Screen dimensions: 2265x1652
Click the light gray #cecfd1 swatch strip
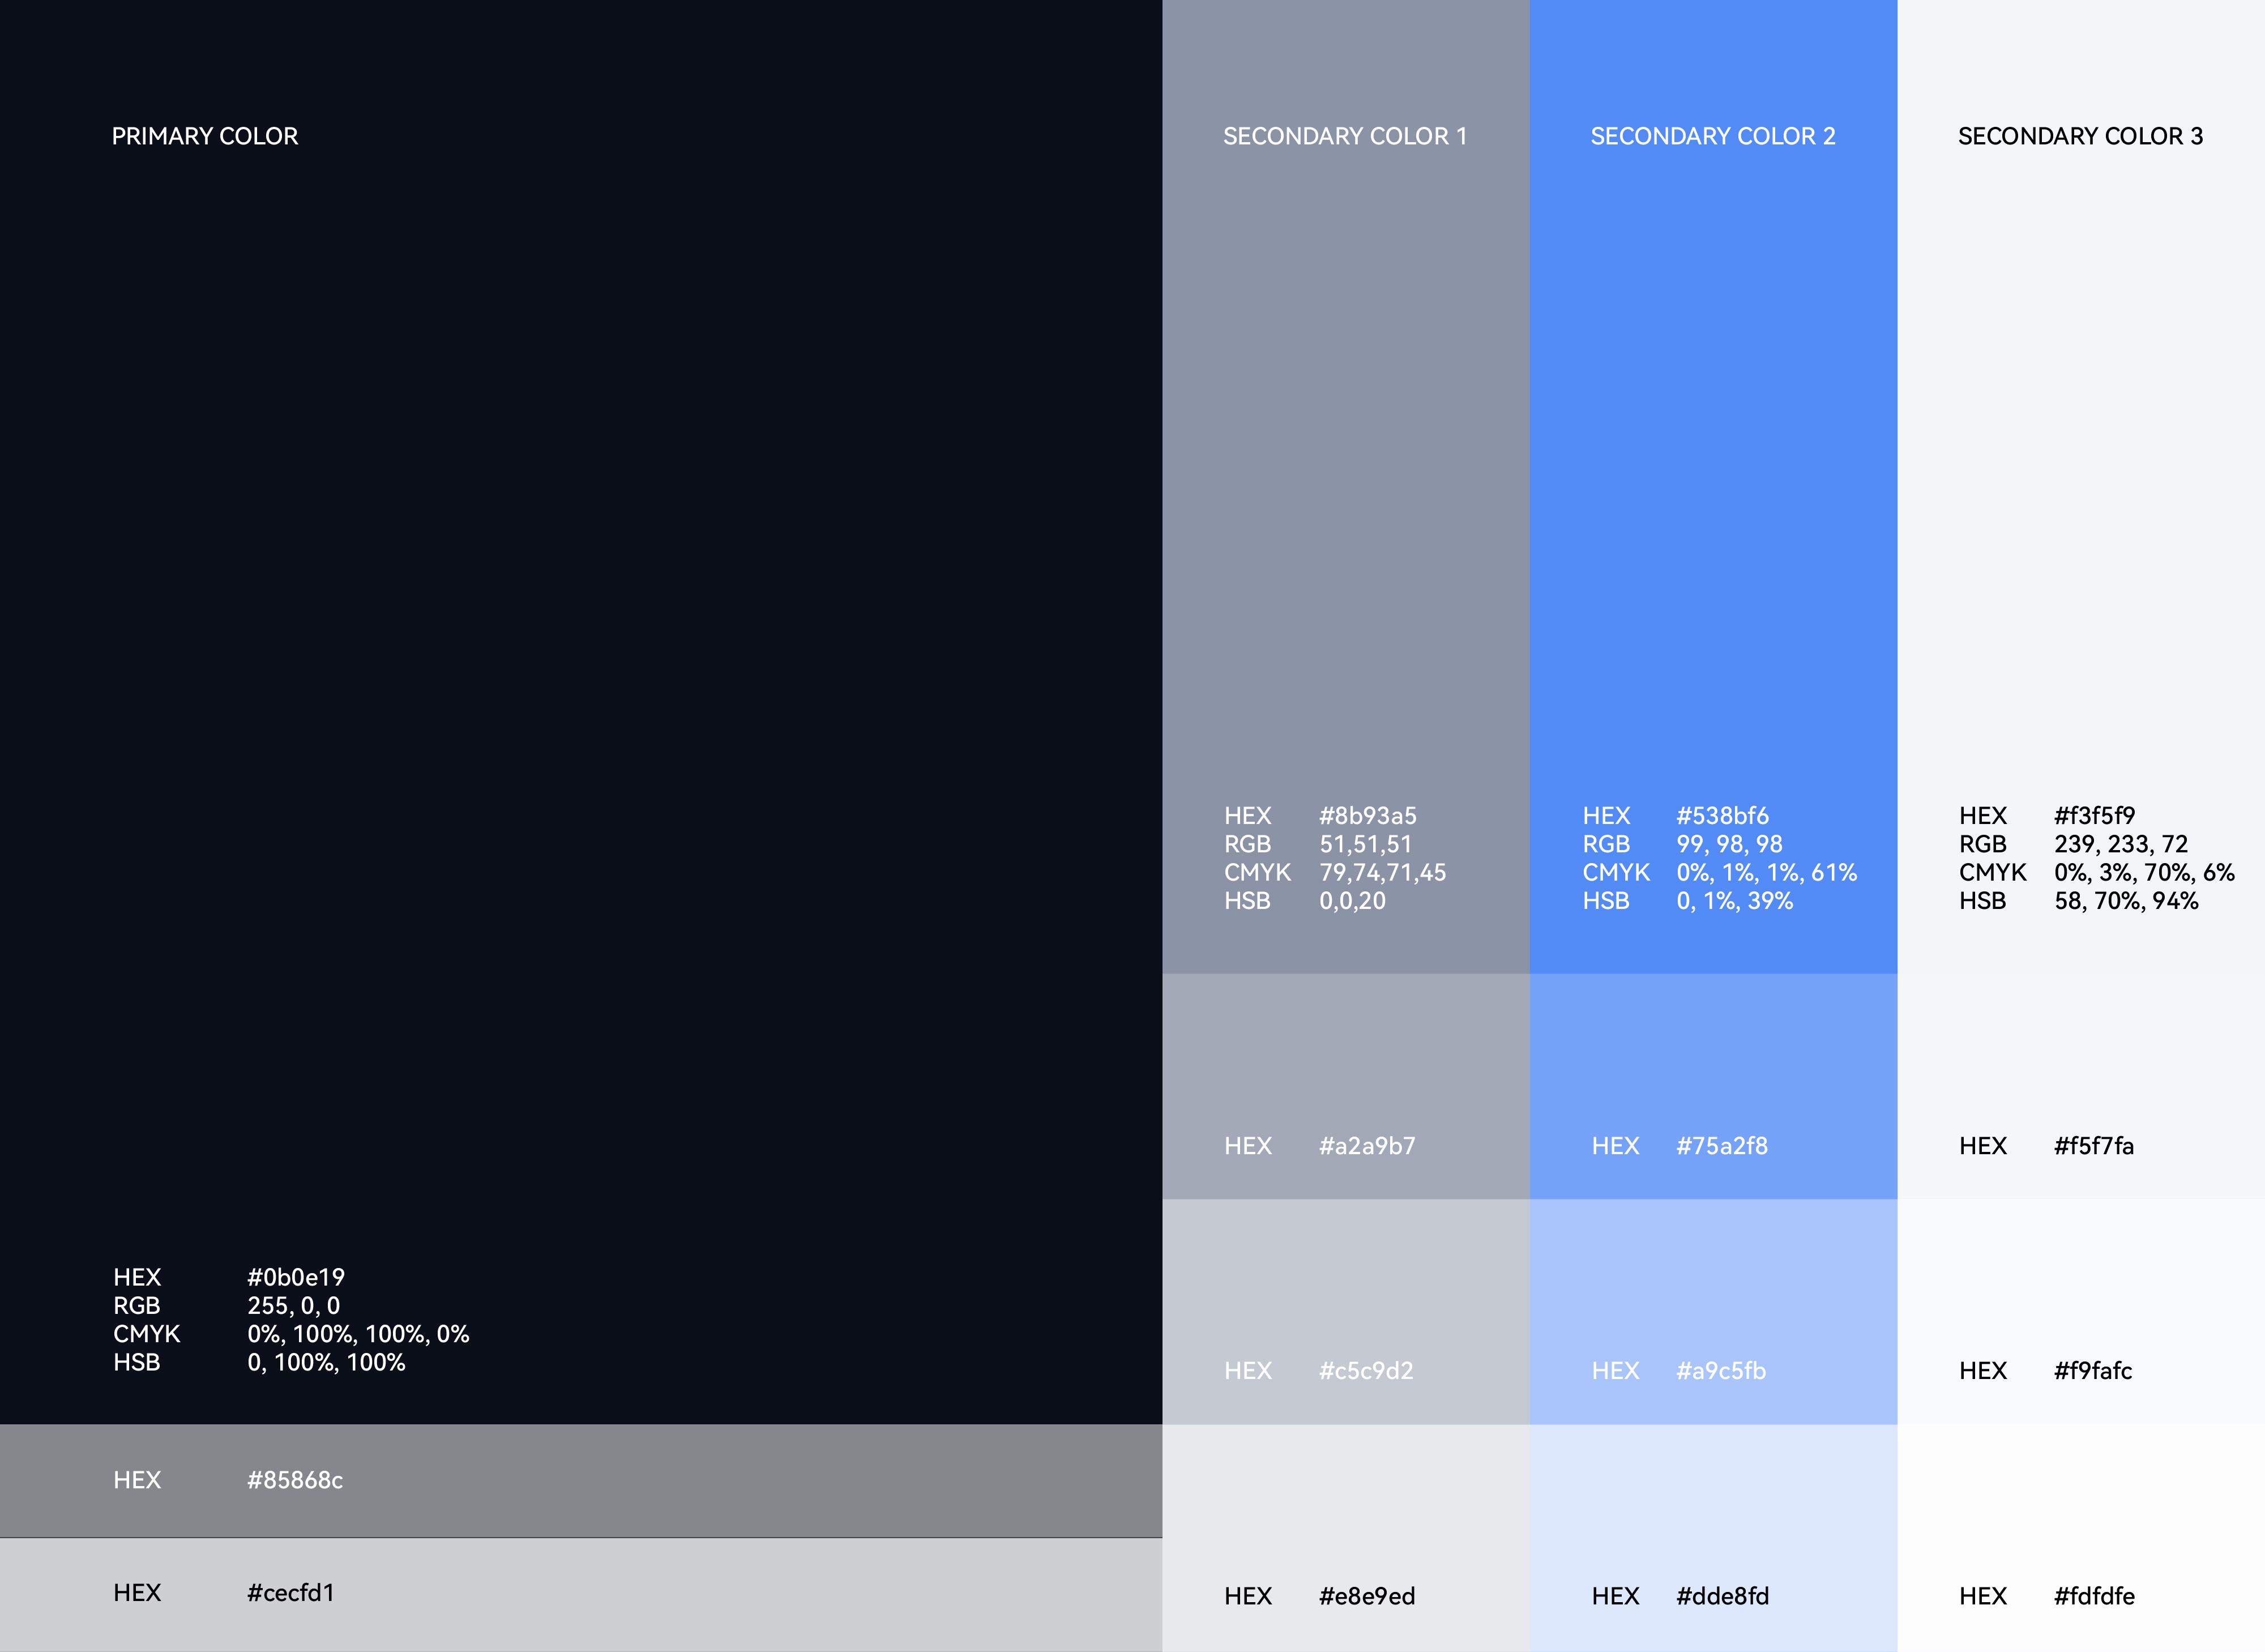point(700,1594)
